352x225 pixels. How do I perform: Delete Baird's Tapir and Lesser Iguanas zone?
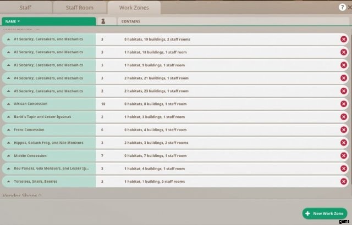344,117
